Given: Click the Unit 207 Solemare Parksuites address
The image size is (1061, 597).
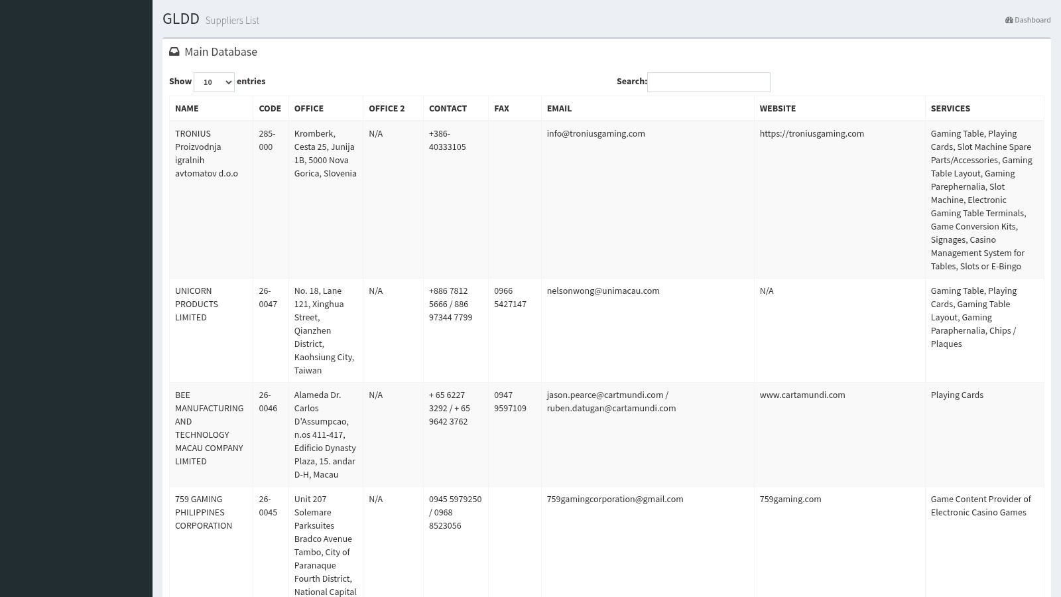Looking at the screenshot, I should tap(326, 542).
